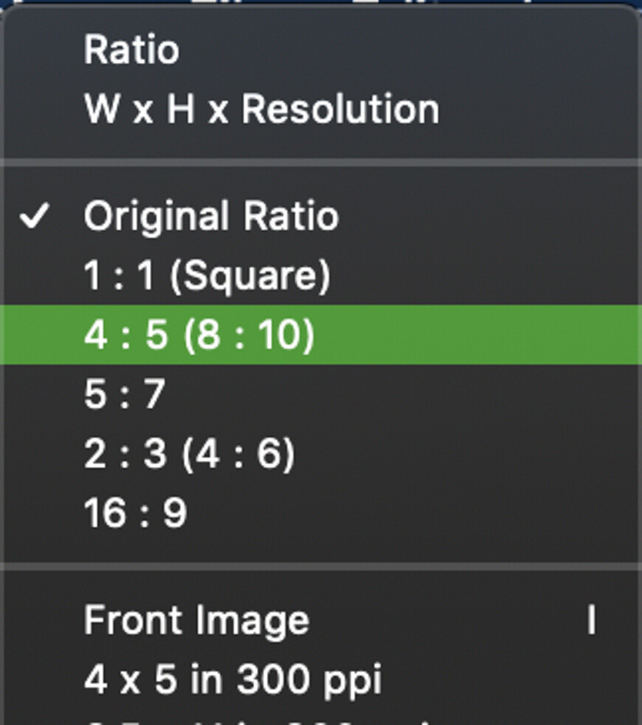The image size is (642, 725).
Task: Switch crop mode to plain Ratio
Action: 131,50
